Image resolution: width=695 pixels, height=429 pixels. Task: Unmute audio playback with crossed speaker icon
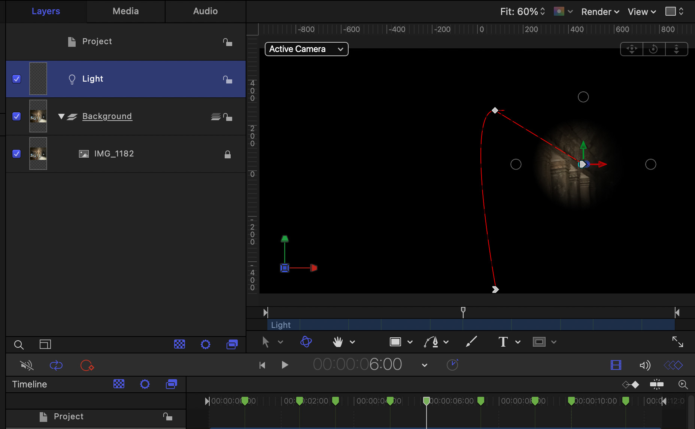pyautogui.click(x=27, y=365)
